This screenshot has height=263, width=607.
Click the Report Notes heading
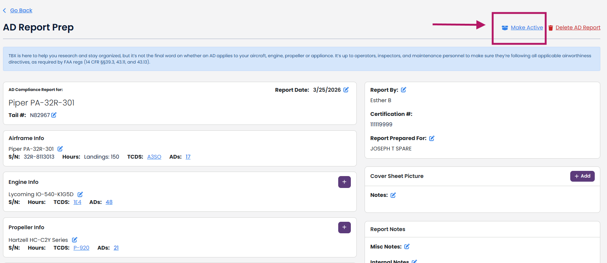pos(388,229)
